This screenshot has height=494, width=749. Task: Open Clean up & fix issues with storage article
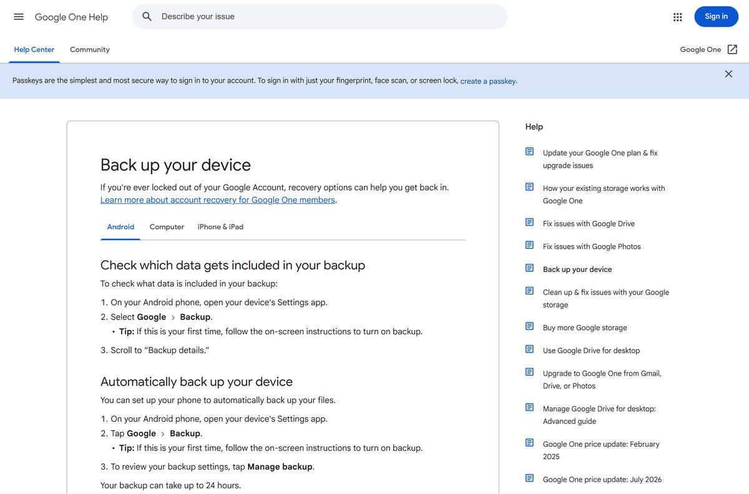click(x=605, y=299)
